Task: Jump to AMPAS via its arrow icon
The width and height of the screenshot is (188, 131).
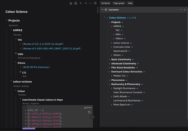Action: 123,26
